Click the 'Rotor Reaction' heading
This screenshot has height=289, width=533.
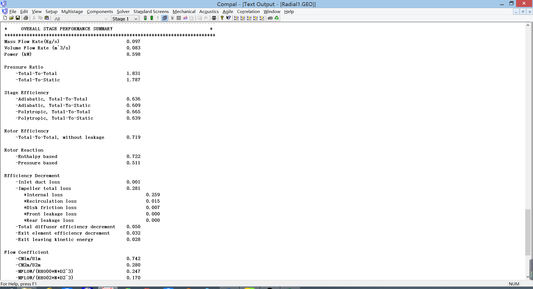coord(24,150)
